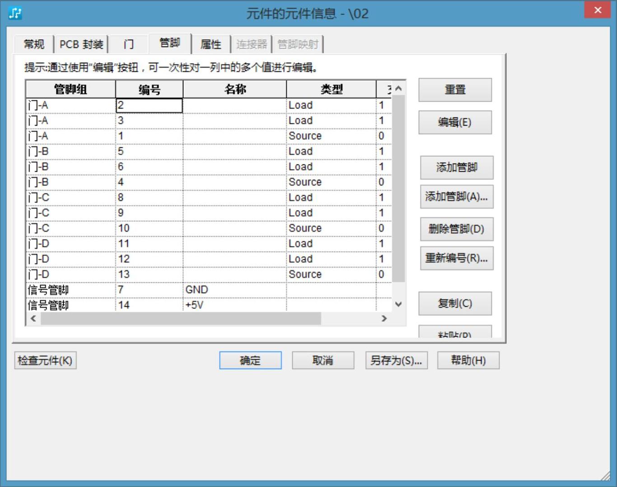Click the empty name cell for pin 2
Screen dimensions: 617x487
point(235,105)
